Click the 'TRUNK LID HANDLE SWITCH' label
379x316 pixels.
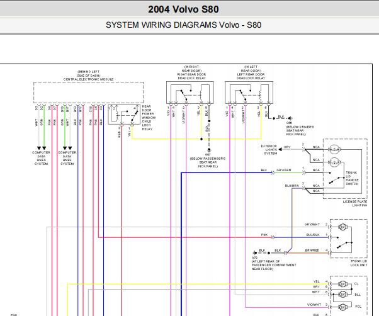(352, 178)
